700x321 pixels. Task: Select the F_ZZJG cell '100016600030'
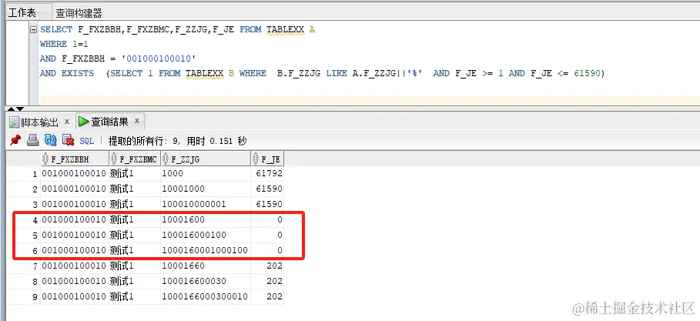pos(206,281)
